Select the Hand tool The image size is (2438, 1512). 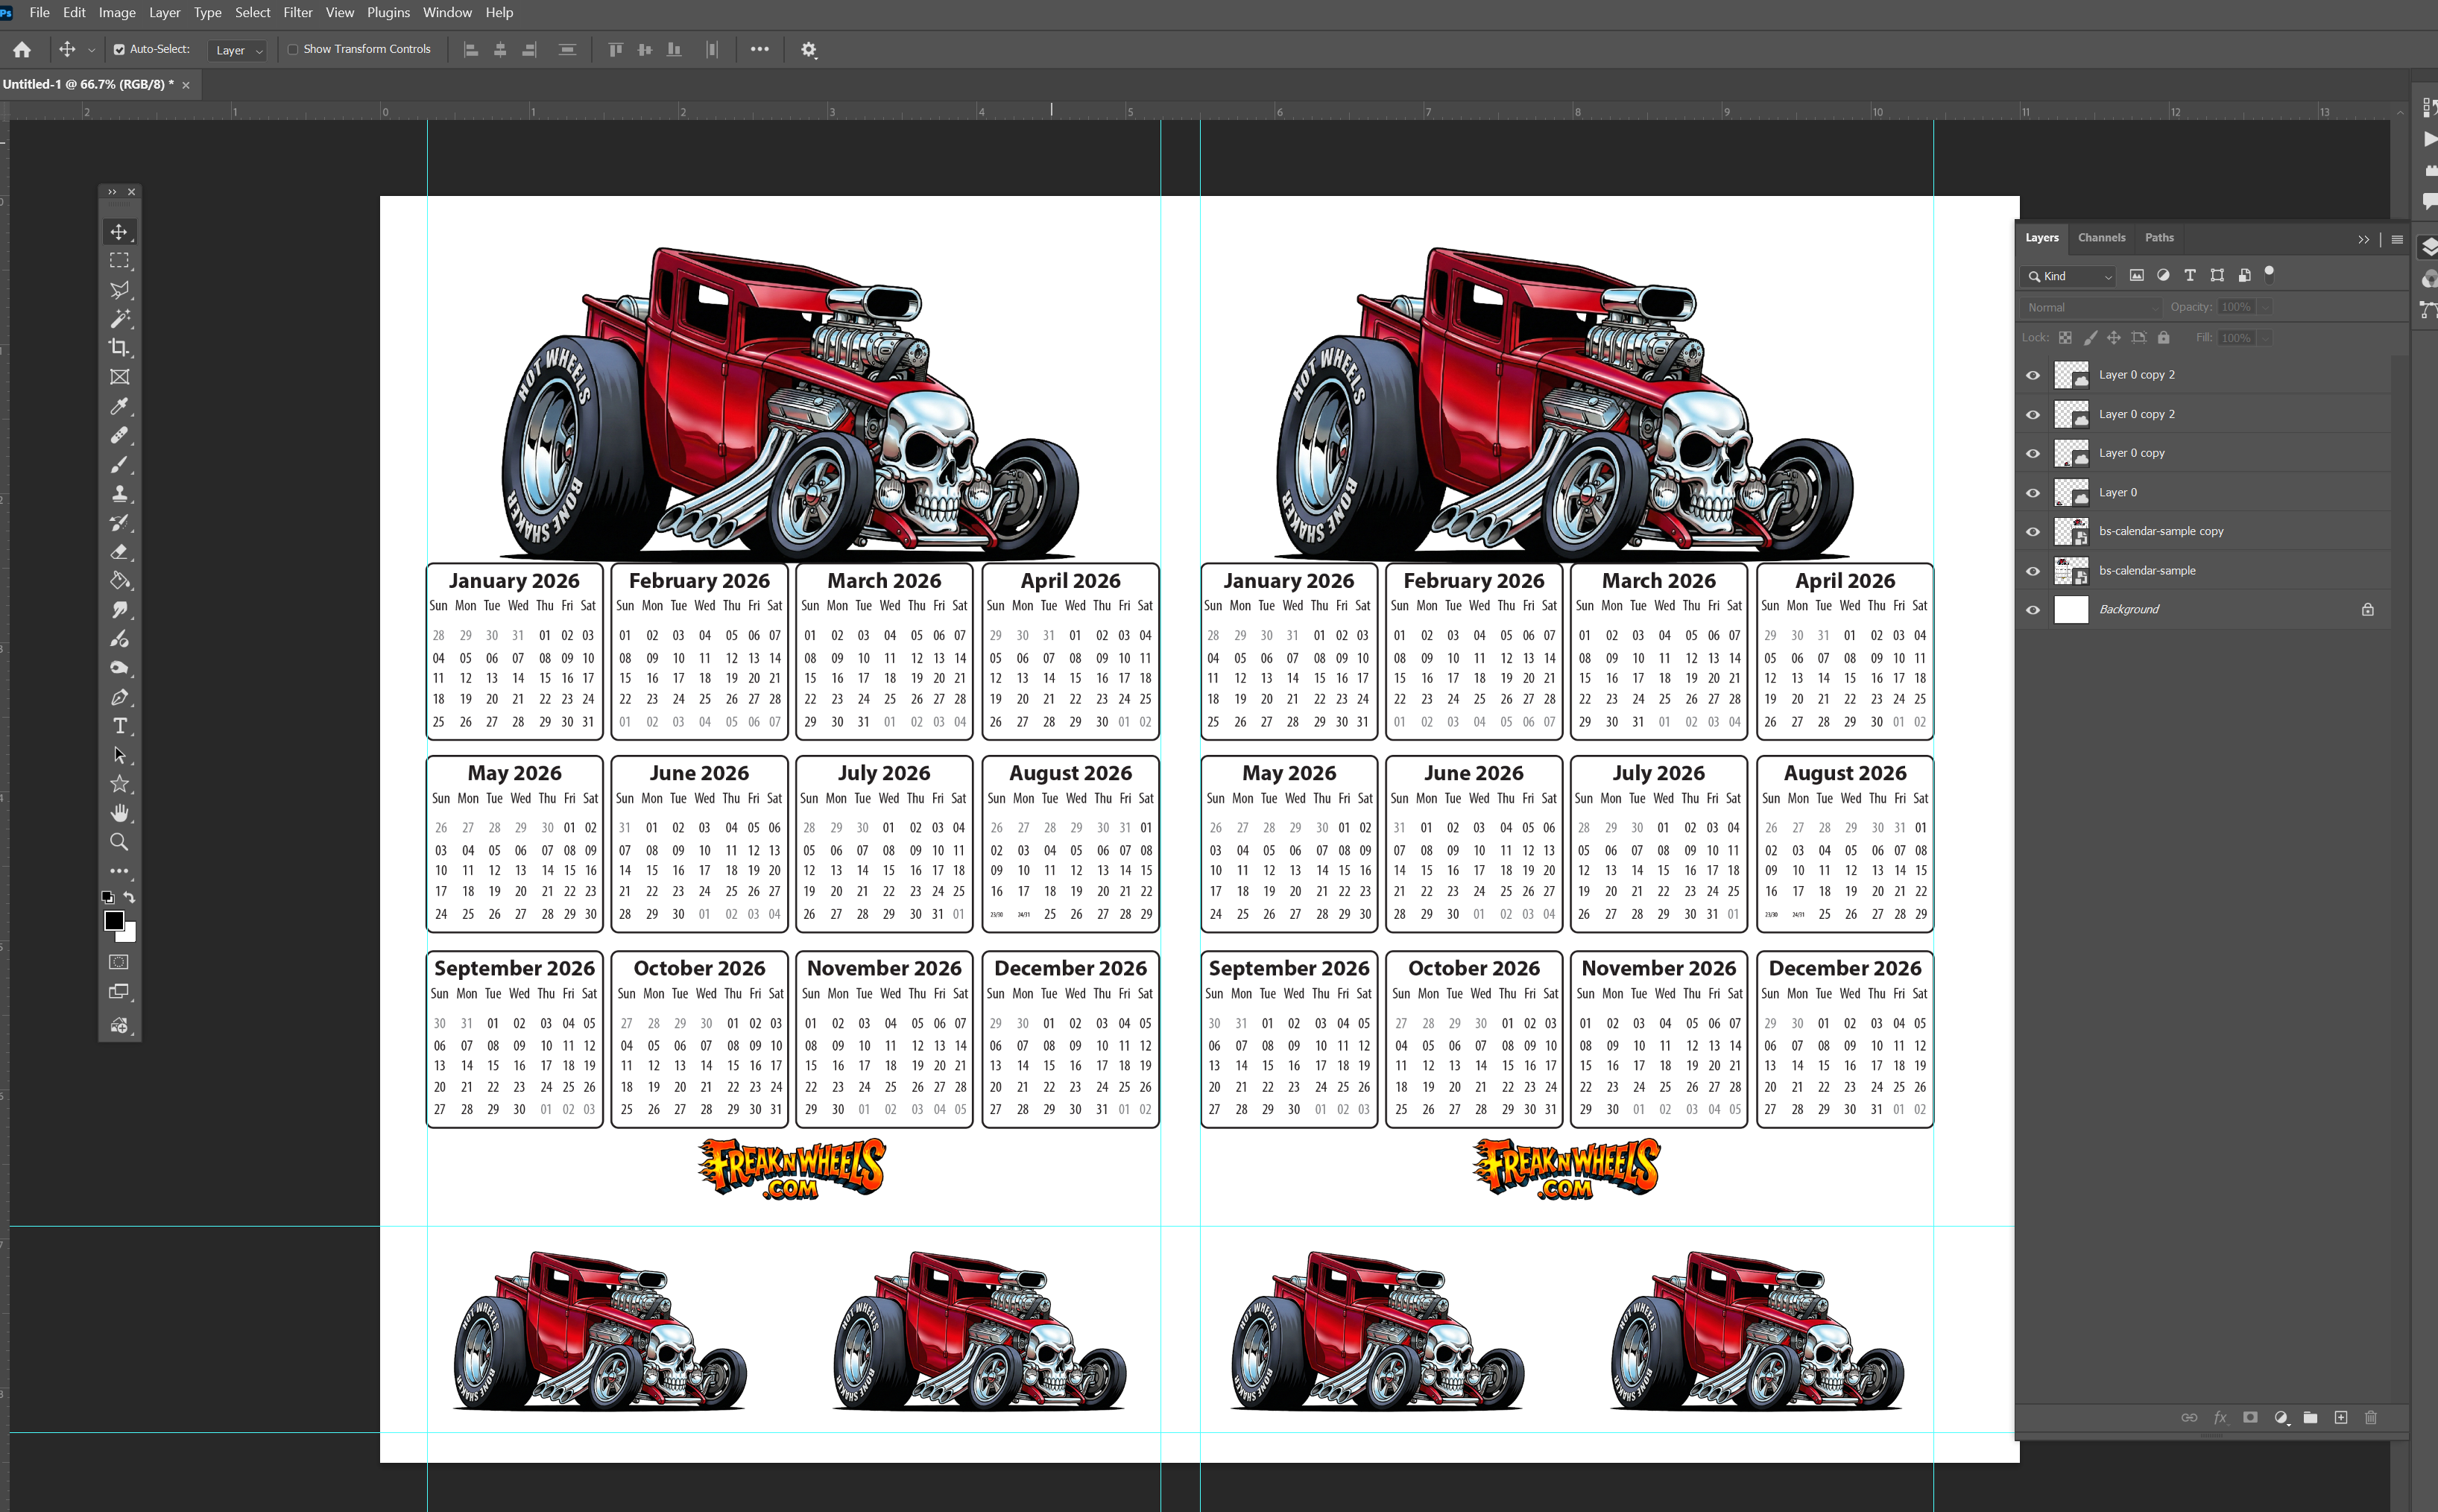(119, 813)
